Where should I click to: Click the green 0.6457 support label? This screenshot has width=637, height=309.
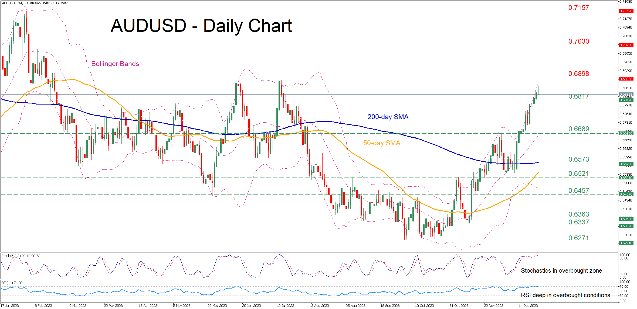point(578,190)
